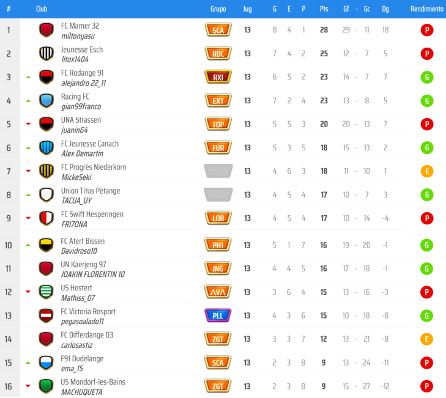Click green G performance indicator for FC Rodange 91
The image size is (446, 398).
[x=427, y=77]
